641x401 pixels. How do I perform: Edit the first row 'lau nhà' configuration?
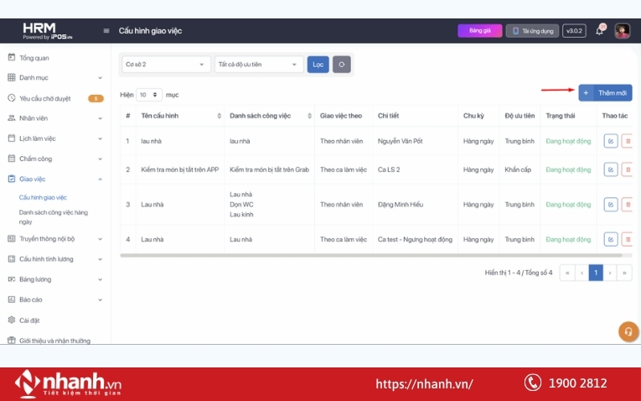(611, 141)
